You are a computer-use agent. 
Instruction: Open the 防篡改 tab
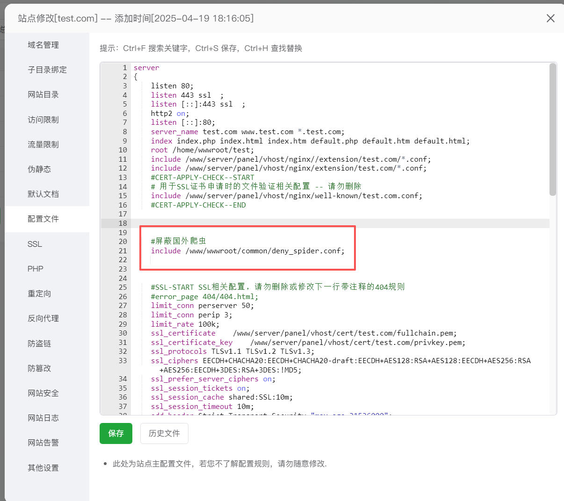click(x=39, y=368)
